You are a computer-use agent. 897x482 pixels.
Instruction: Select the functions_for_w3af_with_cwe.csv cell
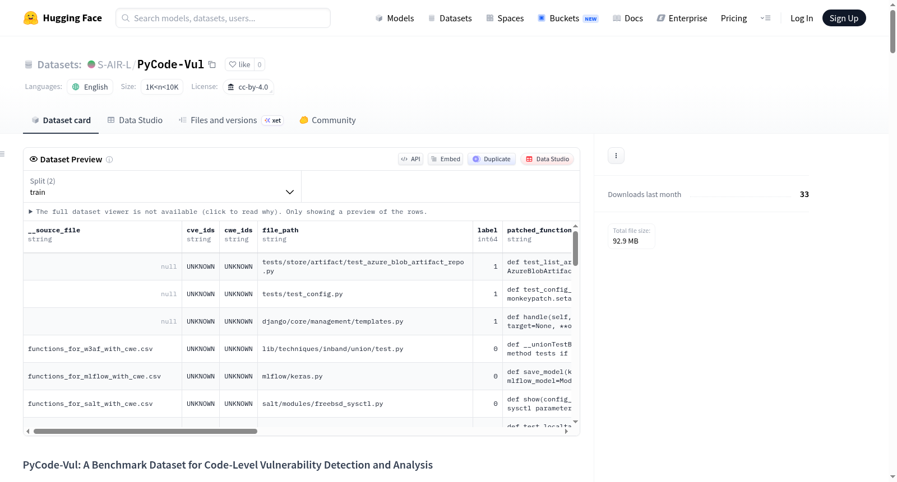[x=103, y=349]
